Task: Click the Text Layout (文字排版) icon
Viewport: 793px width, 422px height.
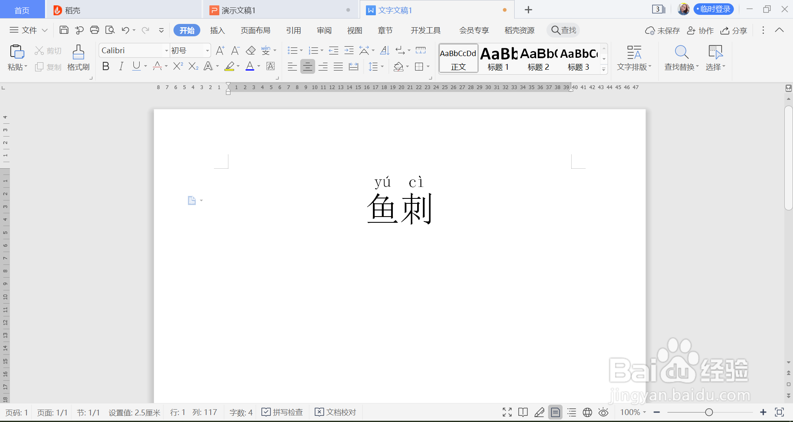Action: (x=634, y=52)
